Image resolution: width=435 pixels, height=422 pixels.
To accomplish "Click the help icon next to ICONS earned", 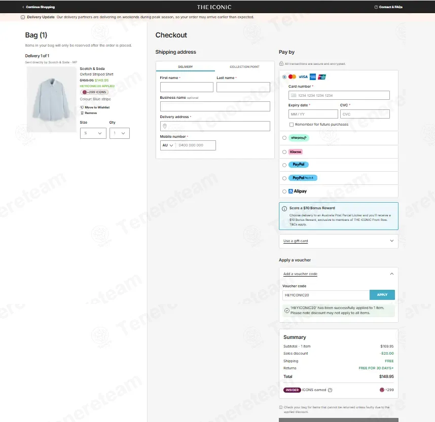I will pyautogui.click(x=330, y=390).
